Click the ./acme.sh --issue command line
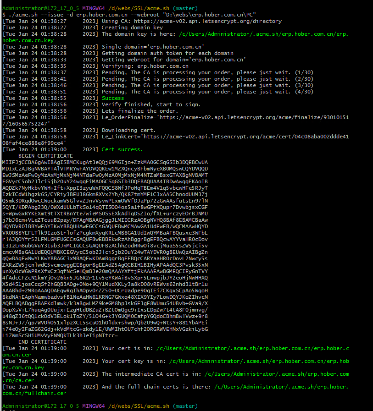Image resolution: width=373 pixels, height=411 pixels. click(x=129, y=15)
